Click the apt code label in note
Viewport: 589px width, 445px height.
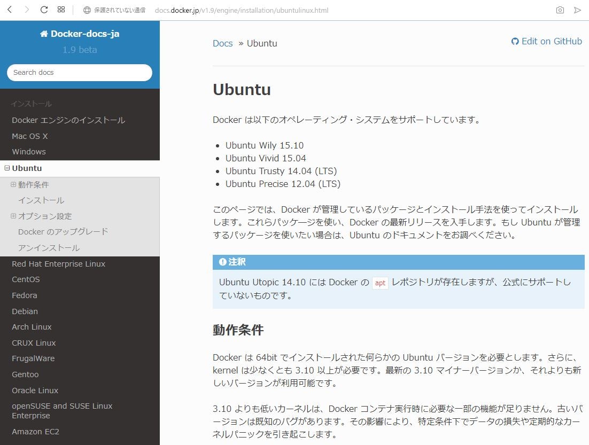380,283
